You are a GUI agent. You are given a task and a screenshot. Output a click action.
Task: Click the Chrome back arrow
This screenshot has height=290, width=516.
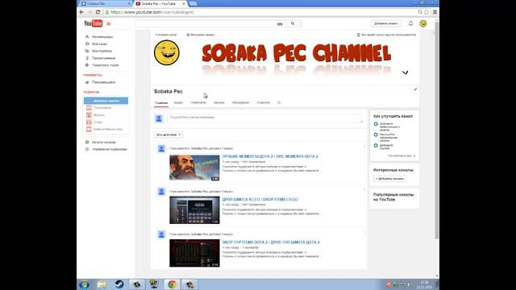81,12
